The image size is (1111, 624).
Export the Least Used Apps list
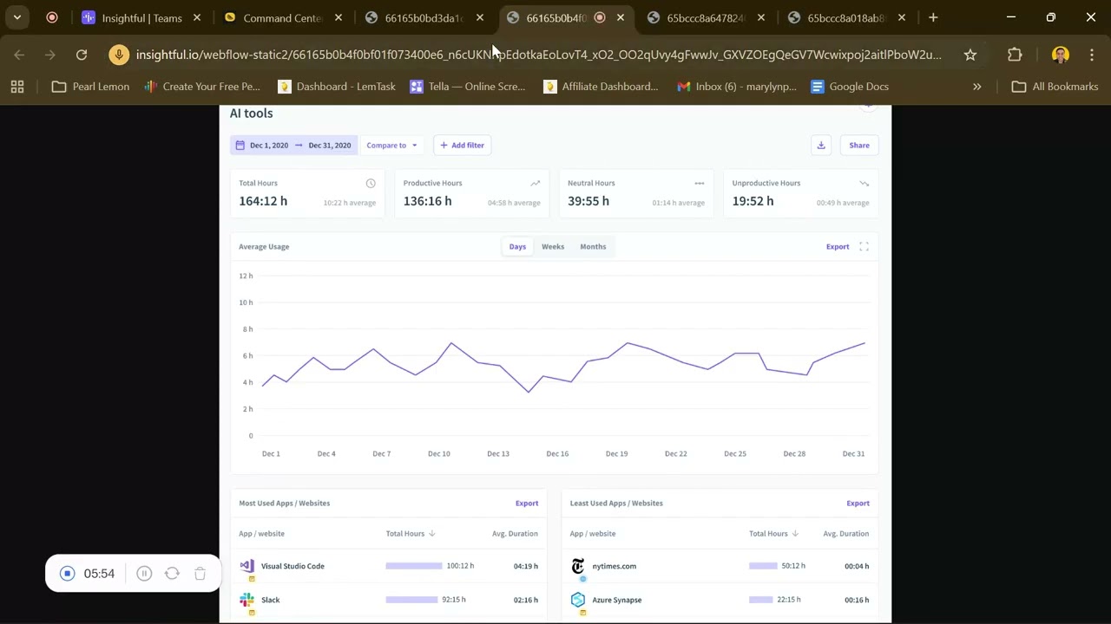tap(858, 504)
